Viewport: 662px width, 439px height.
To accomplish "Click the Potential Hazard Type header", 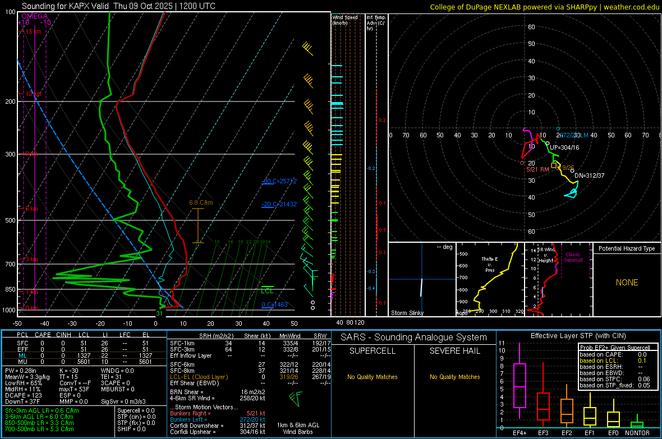I will [x=627, y=248].
